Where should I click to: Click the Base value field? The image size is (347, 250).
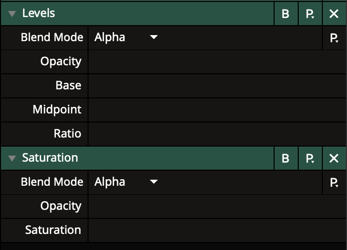(x=216, y=86)
